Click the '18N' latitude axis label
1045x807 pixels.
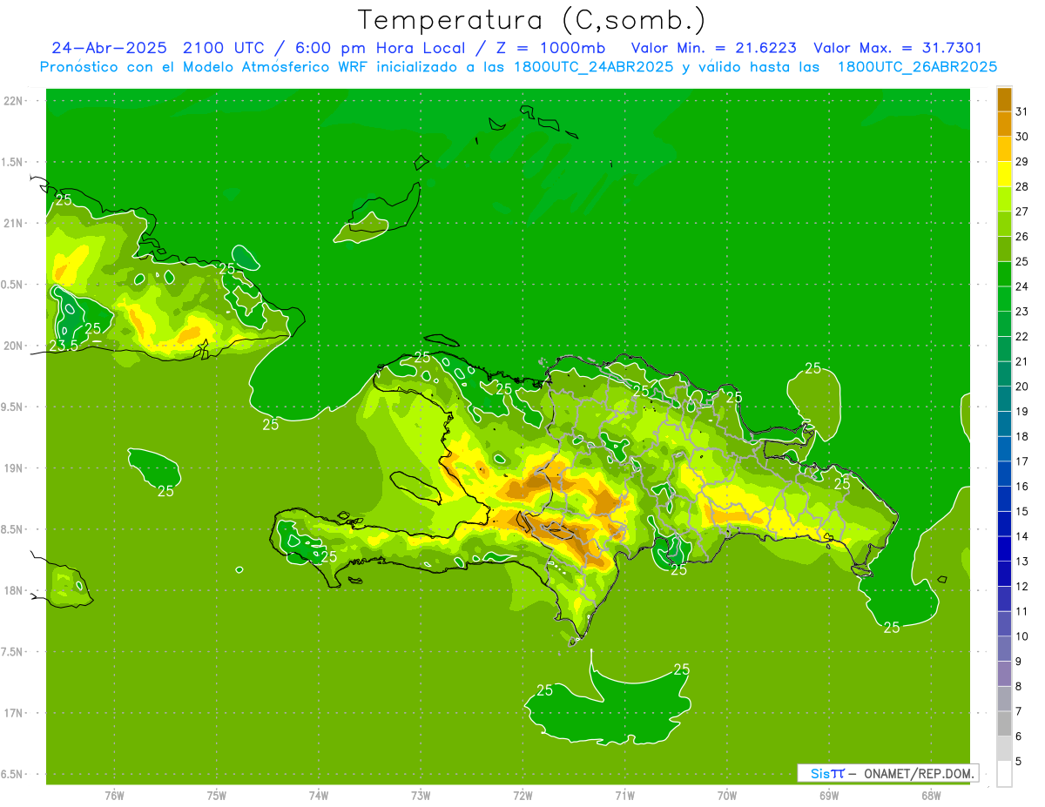coord(14,590)
